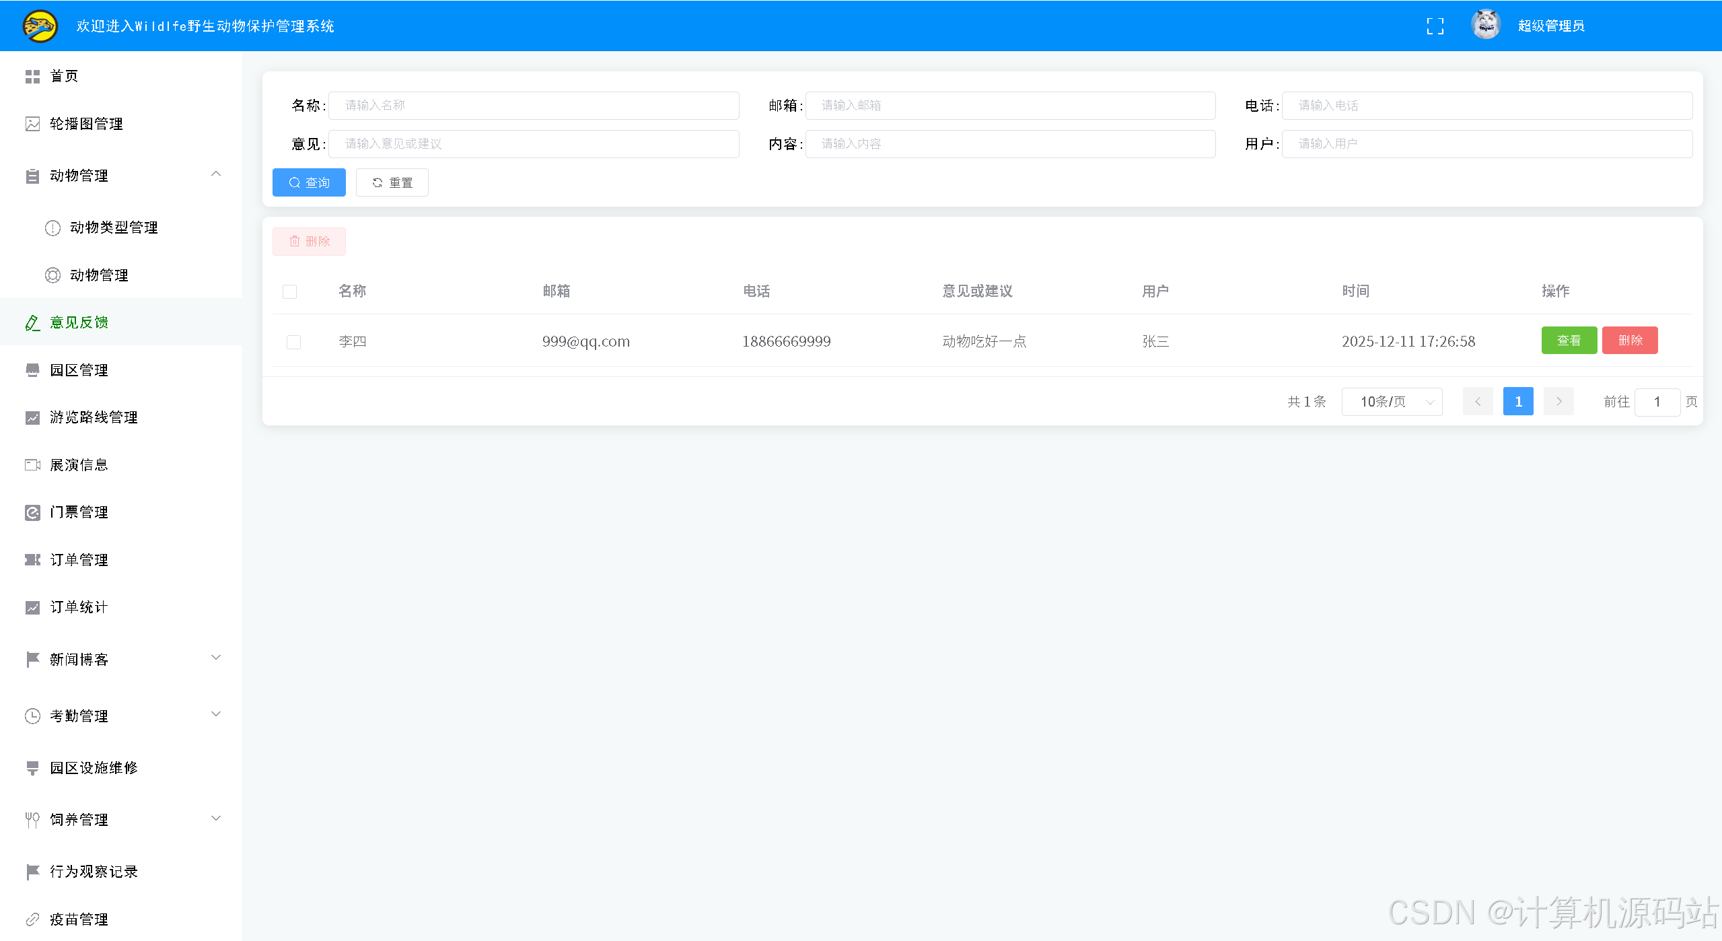Collapse the 动物管理 submenu chevron

(x=216, y=174)
